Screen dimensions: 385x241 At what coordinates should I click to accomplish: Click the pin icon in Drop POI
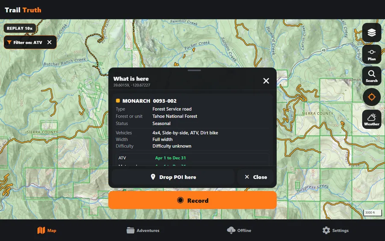pyautogui.click(x=153, y=177)
